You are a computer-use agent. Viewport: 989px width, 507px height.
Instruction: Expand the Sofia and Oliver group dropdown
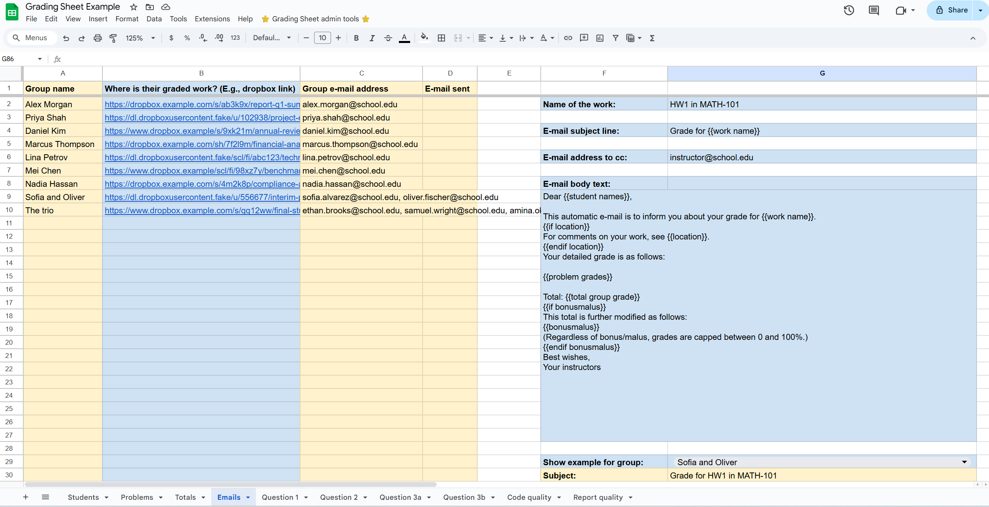[x=964, y=462]
